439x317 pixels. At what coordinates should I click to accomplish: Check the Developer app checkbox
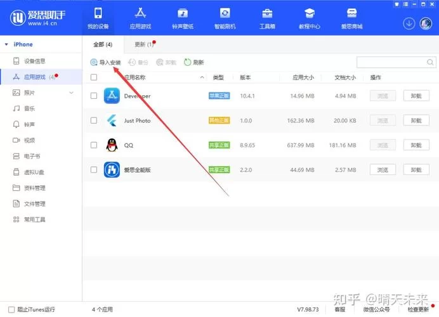tap(94, 96)
